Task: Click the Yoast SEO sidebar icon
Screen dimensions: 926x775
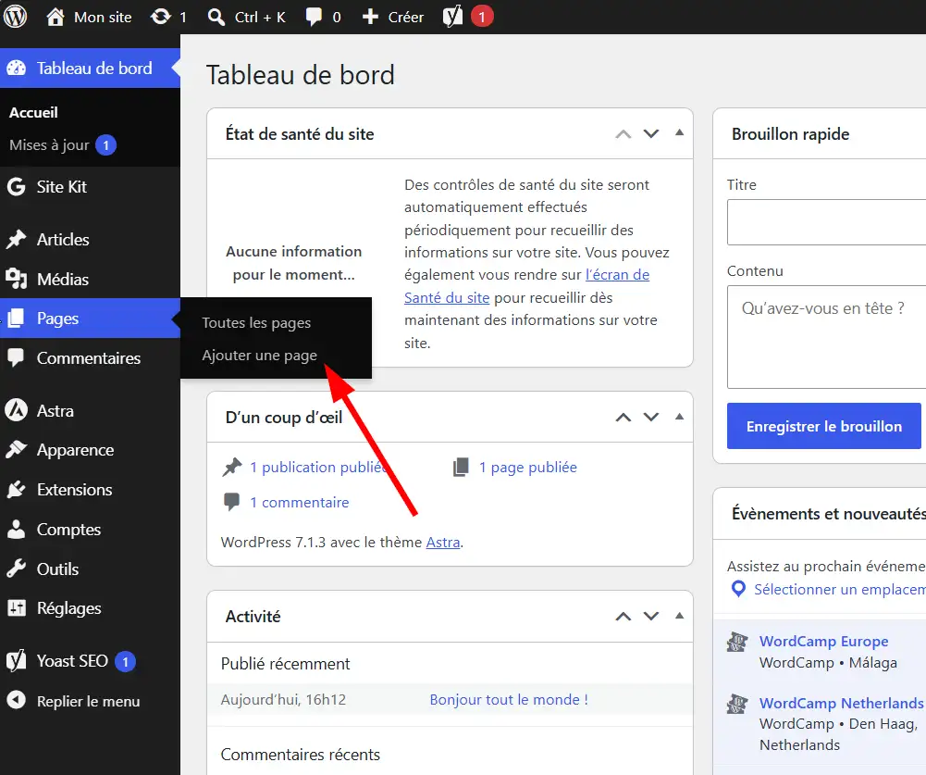Action: click(x=16, y=660)
